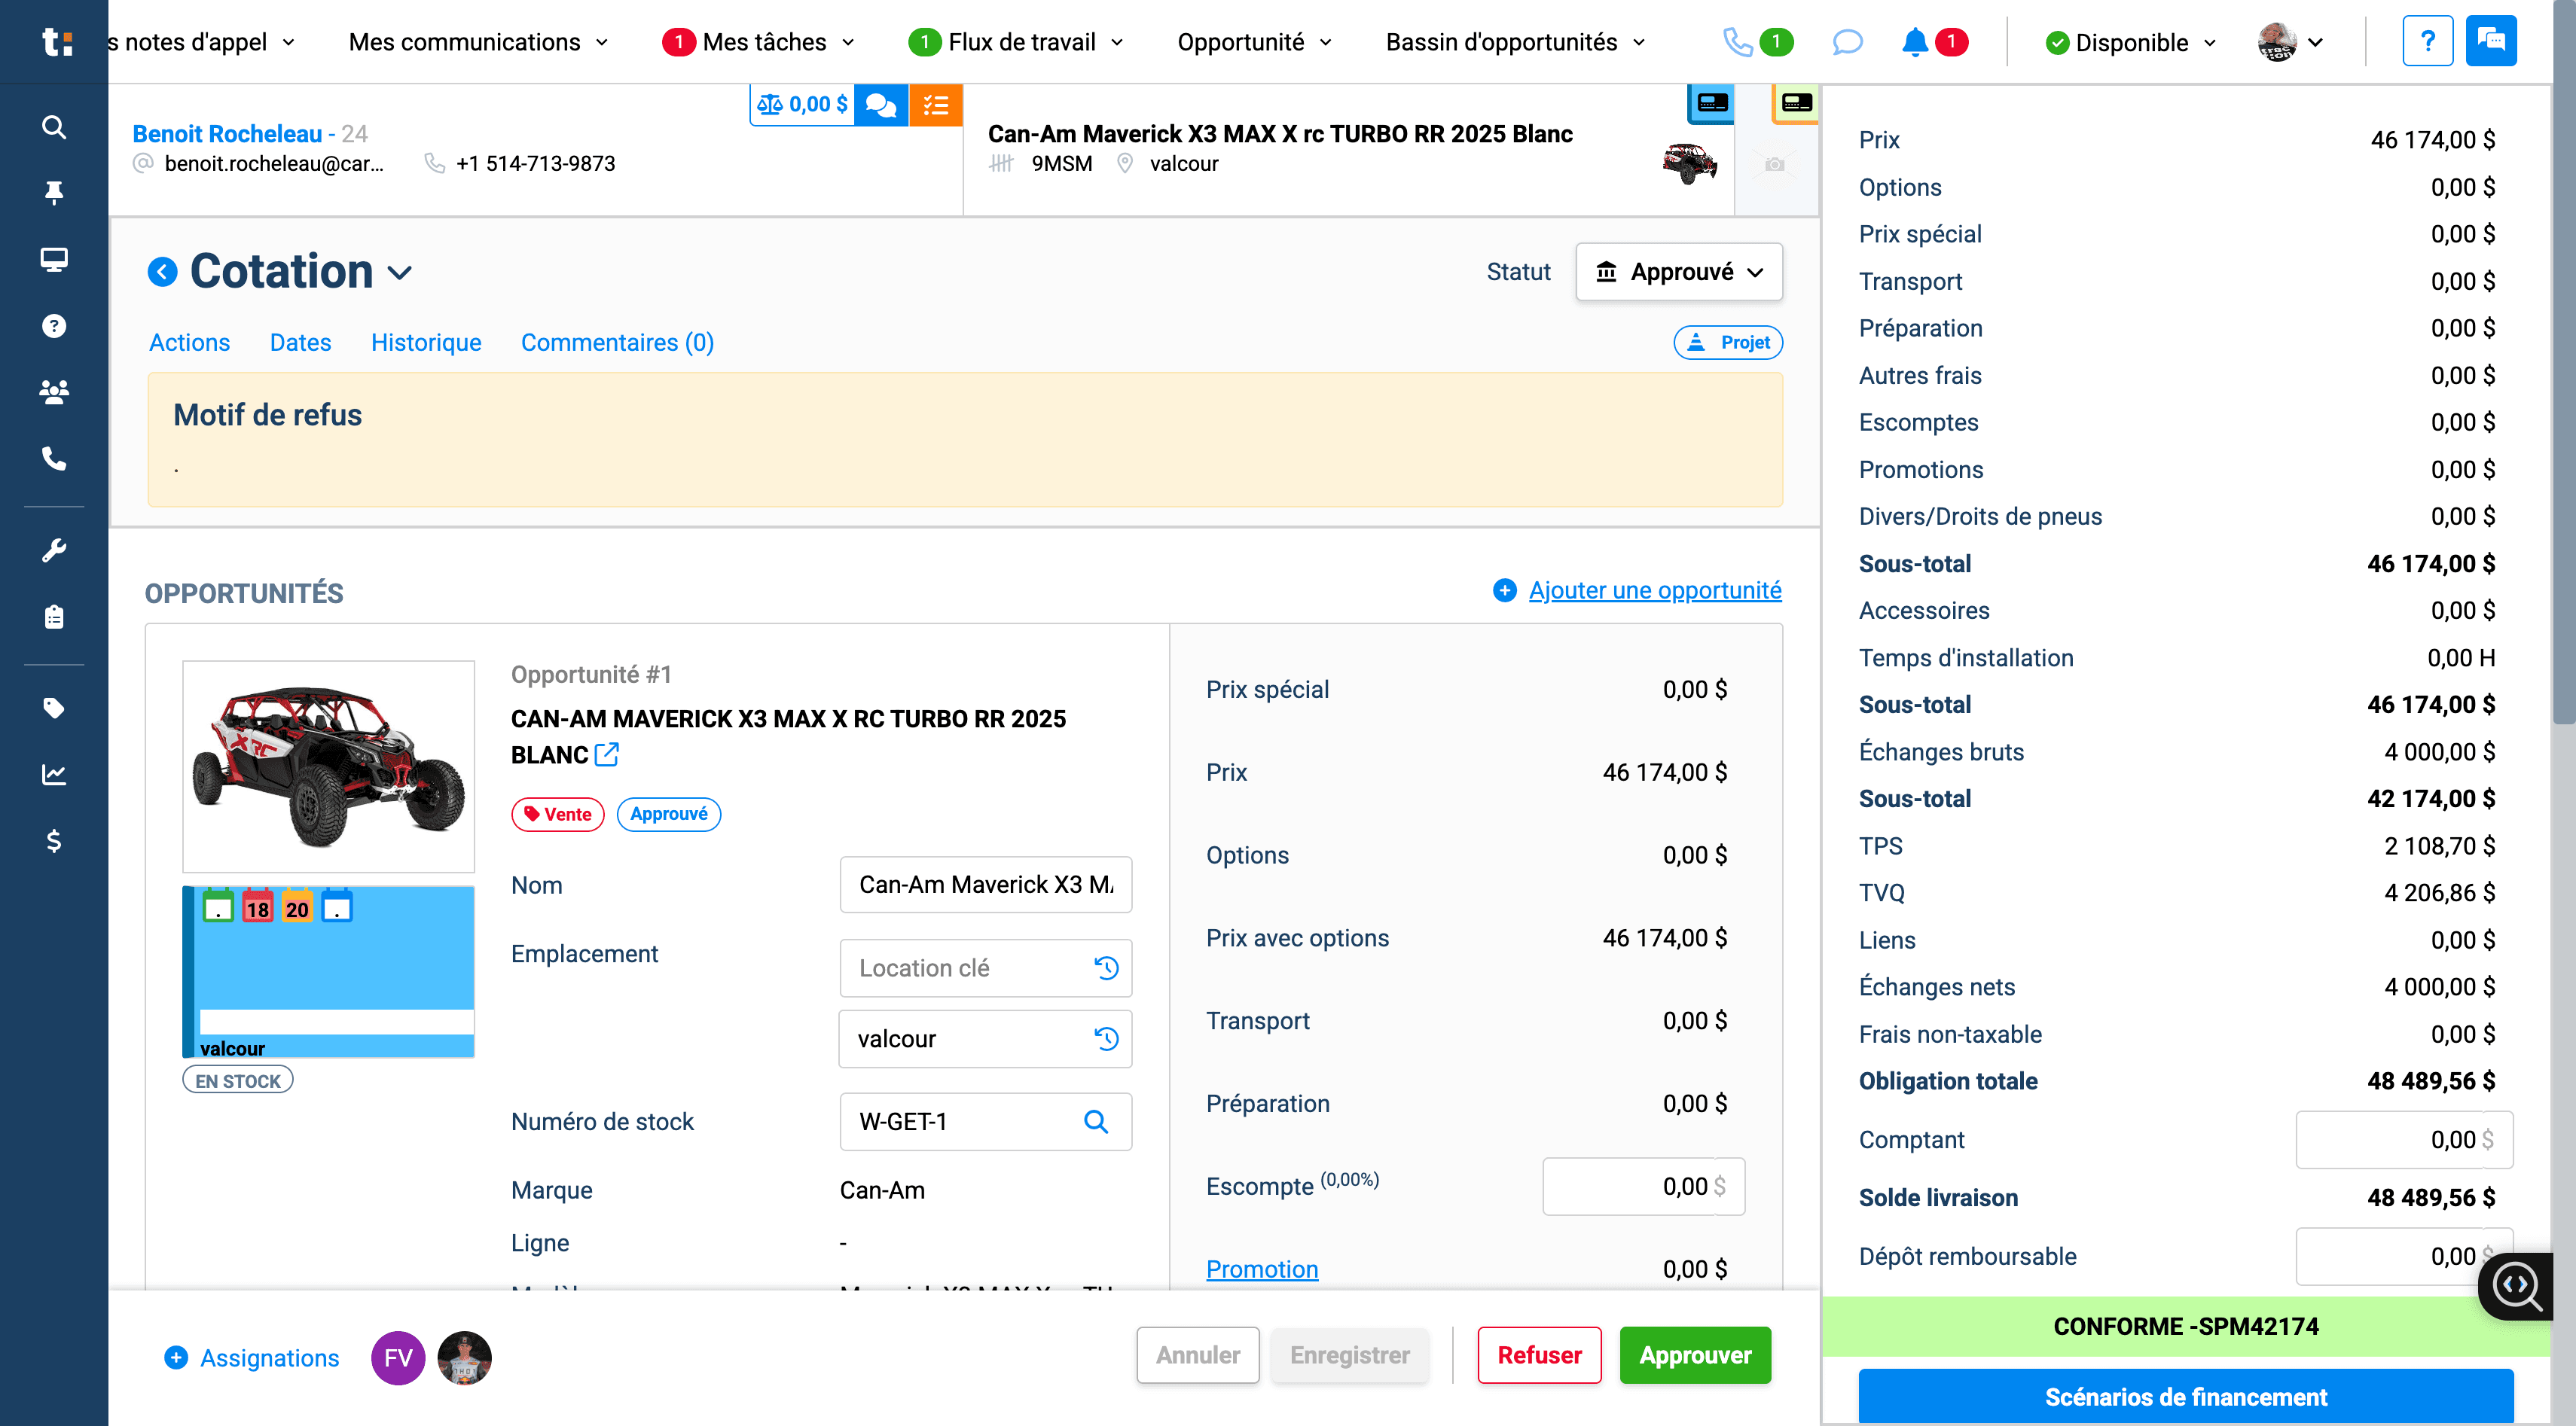Open the Commentaires (0) tab
Screen dimensions: 2576x1426
pyautogui.click(x=617, y=343)
